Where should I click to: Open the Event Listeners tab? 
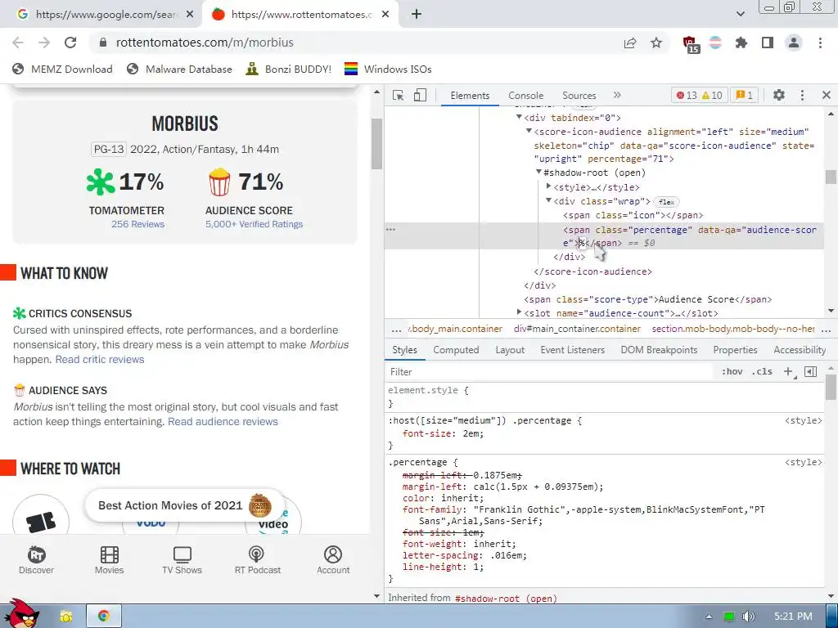tap(572, 350)
